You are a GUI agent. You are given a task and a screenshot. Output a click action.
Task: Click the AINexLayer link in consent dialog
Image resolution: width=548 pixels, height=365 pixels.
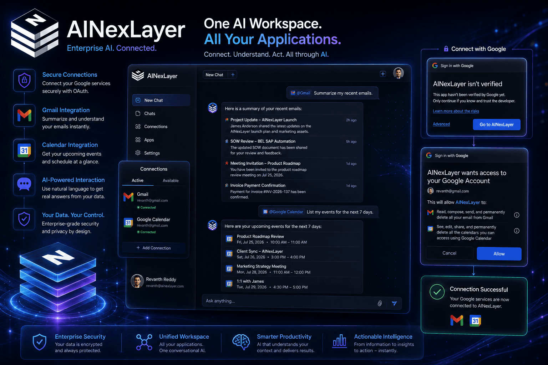pyautogui.click(x=468, y=202)
